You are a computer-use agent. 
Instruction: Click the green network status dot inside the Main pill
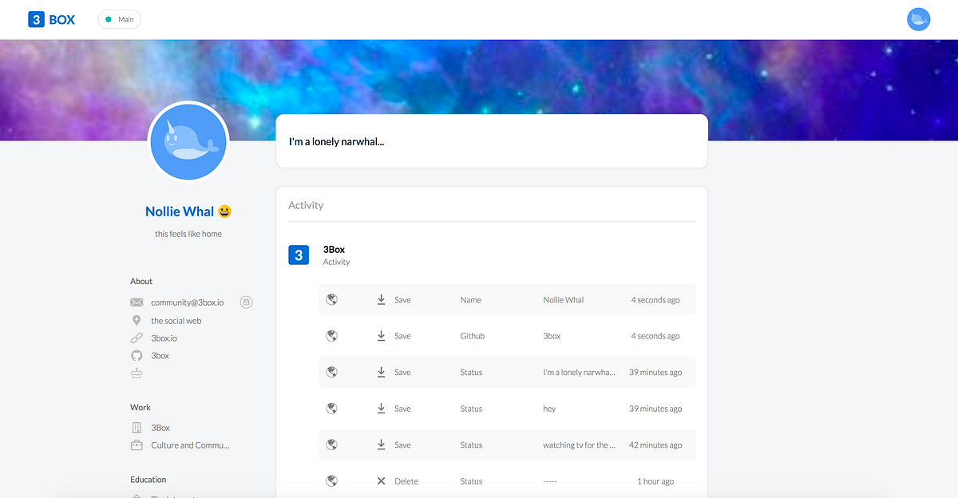point(109,18)
